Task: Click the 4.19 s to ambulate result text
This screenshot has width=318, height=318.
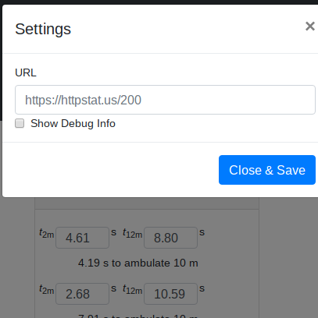Action: tap(138, 263)
